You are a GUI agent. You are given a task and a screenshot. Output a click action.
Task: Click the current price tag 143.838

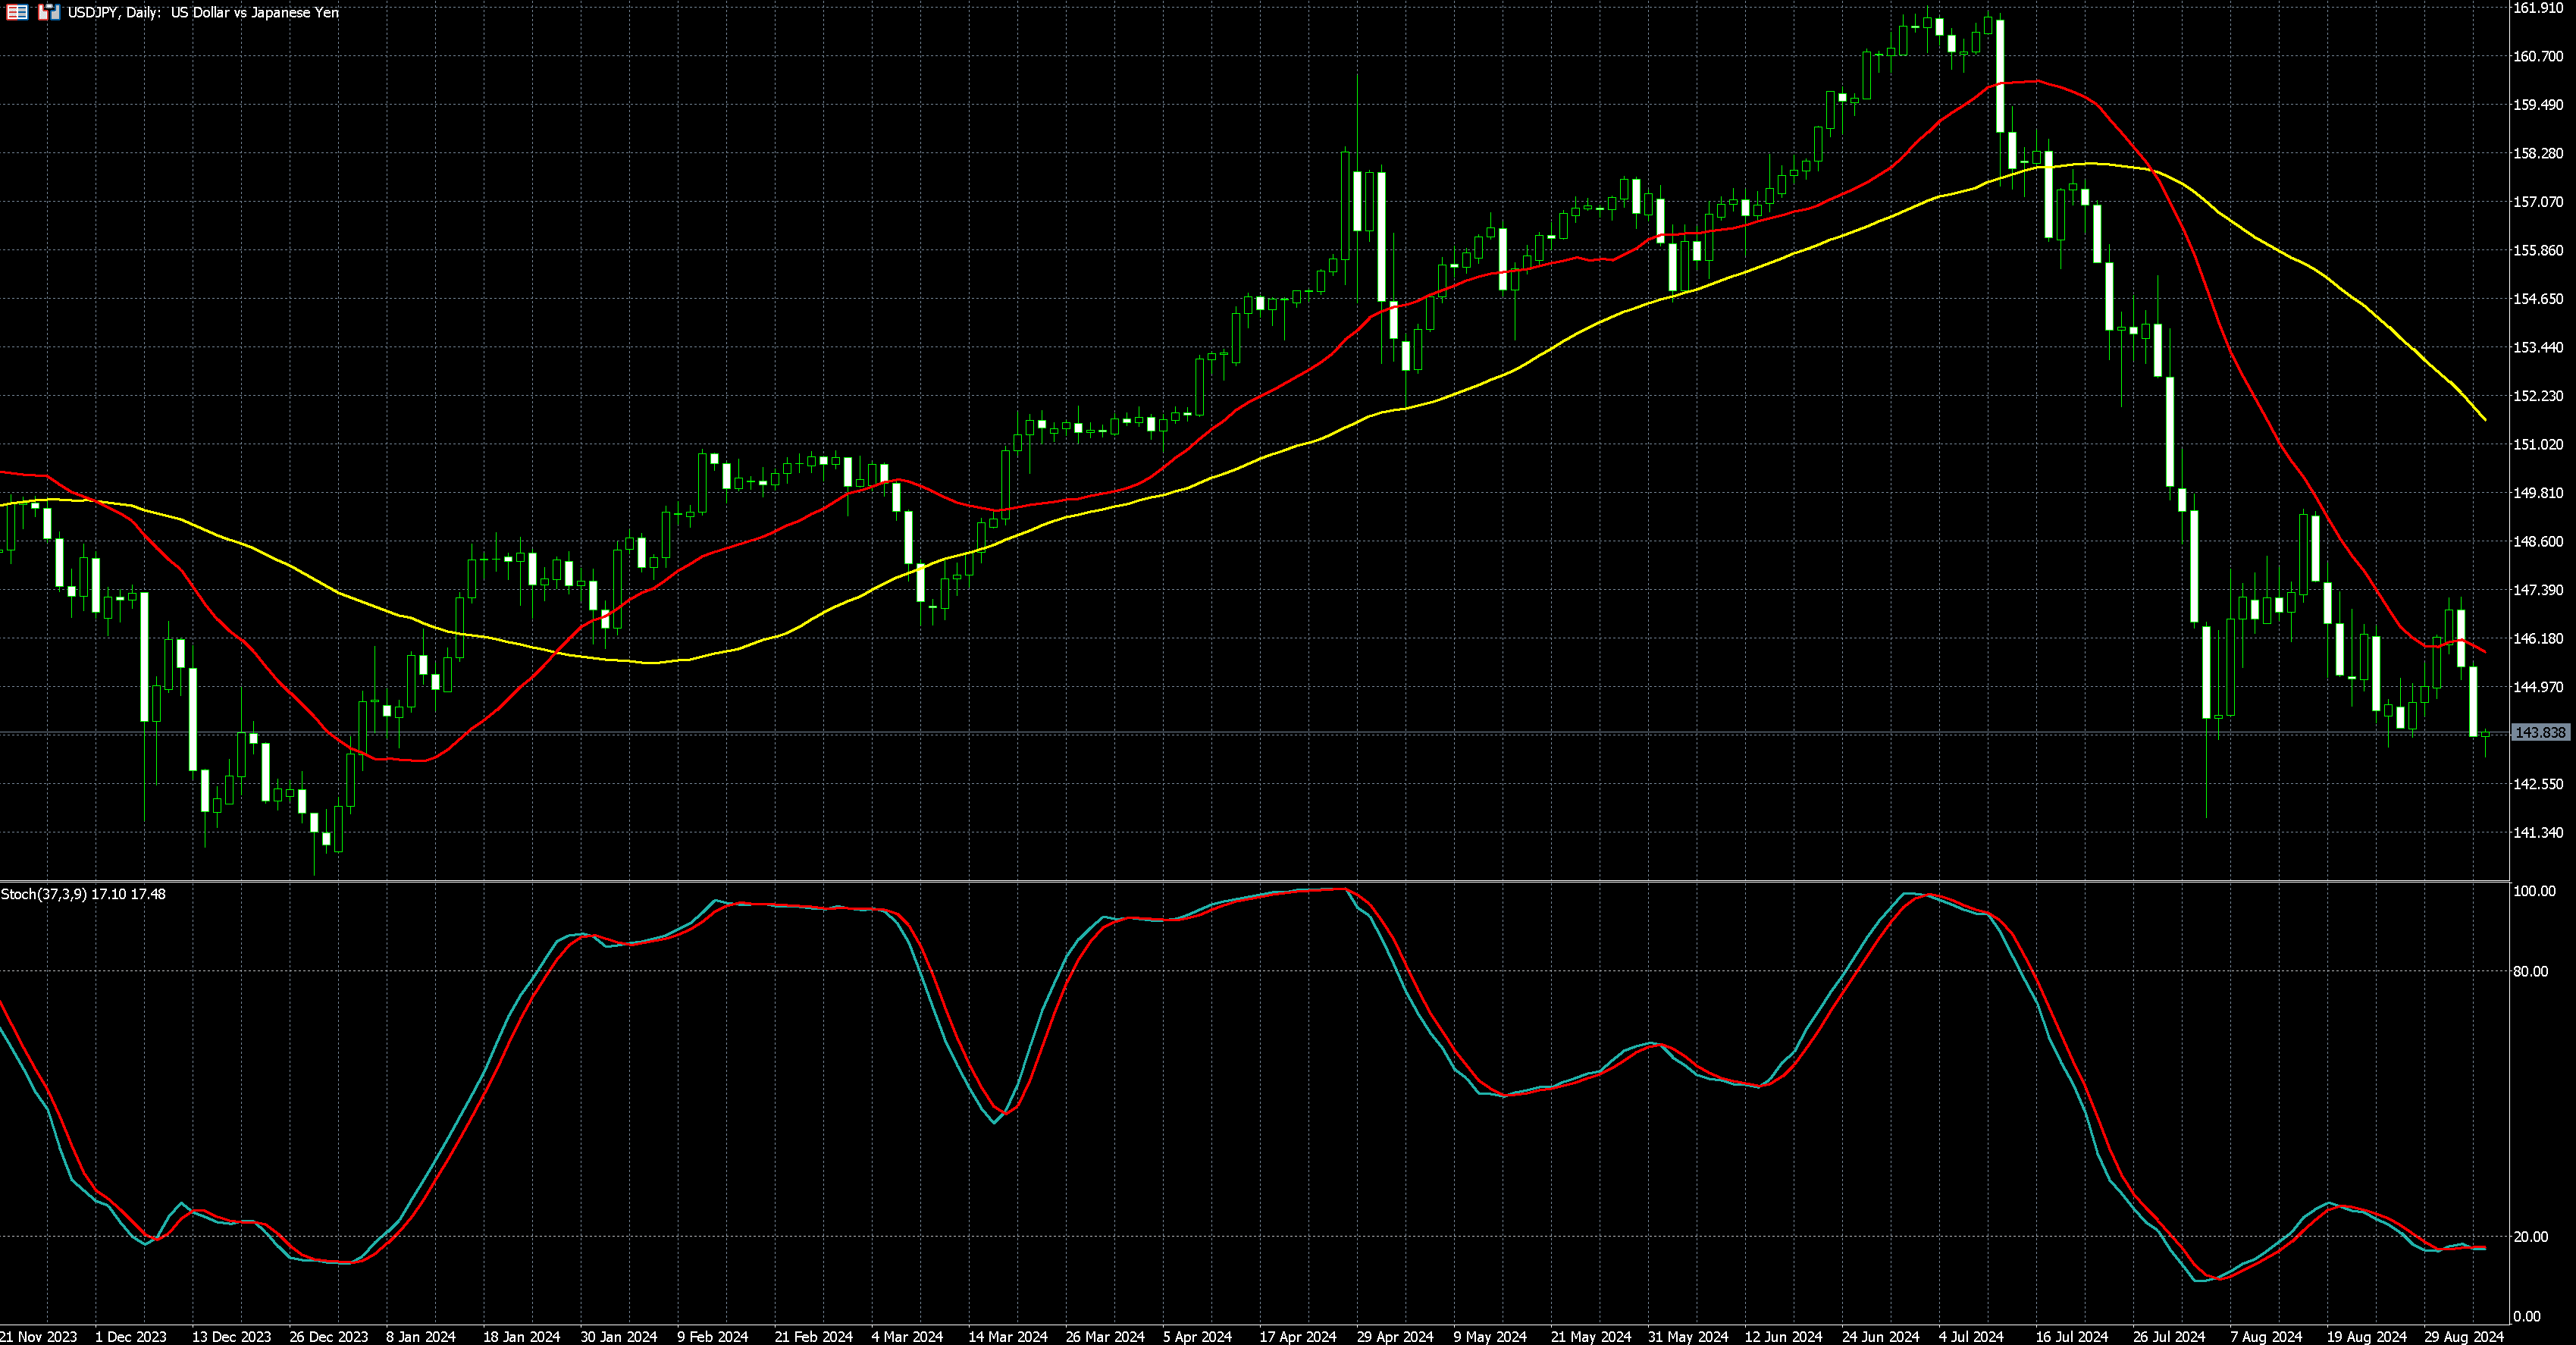coord(2540,733)
